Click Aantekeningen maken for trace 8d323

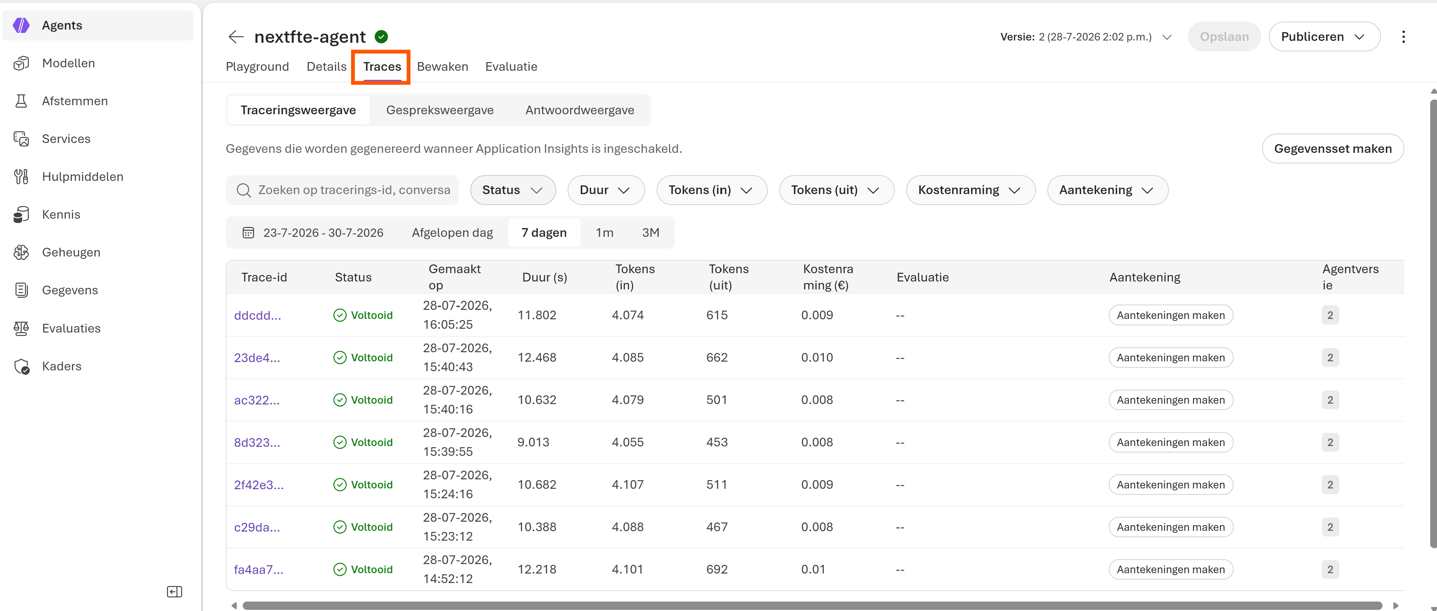[1170, 442]
